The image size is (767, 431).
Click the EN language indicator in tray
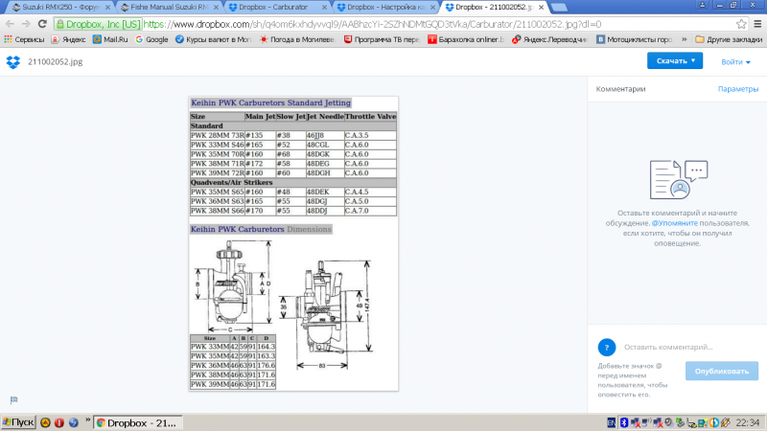(612, 422)
